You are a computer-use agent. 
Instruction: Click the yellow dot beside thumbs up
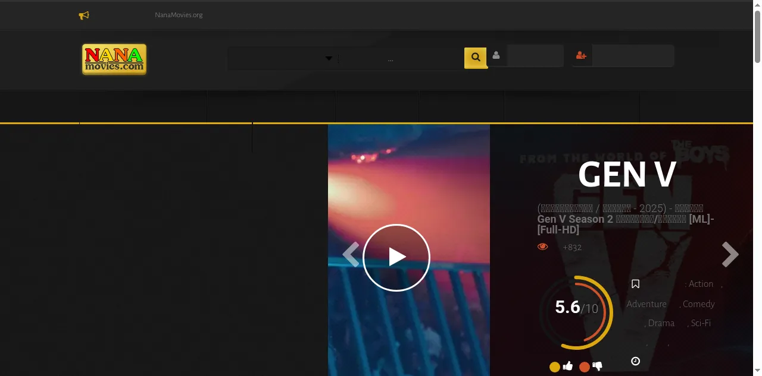(554, 366)
